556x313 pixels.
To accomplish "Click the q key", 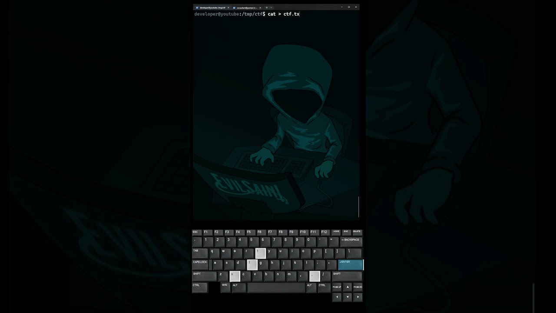I will click(x=214, y=253).
